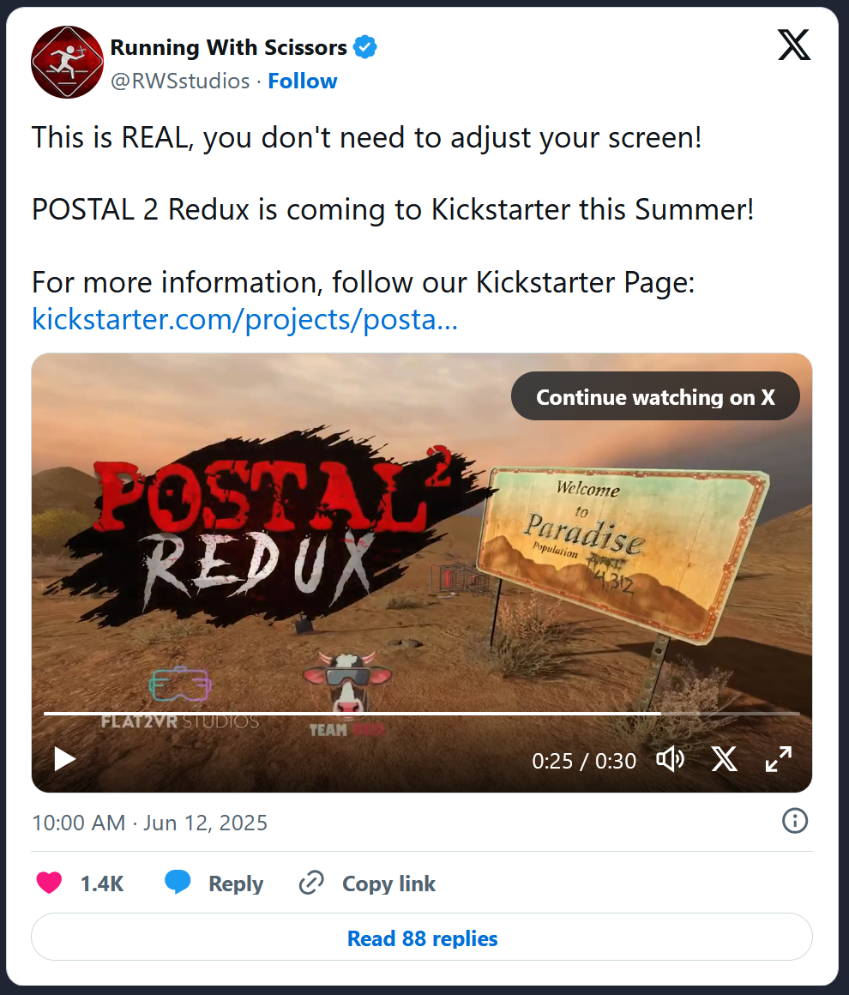The height and width of the screenshot is (995, 849).
Task: Seek along the video progress bar
Action: click(421, 714)
